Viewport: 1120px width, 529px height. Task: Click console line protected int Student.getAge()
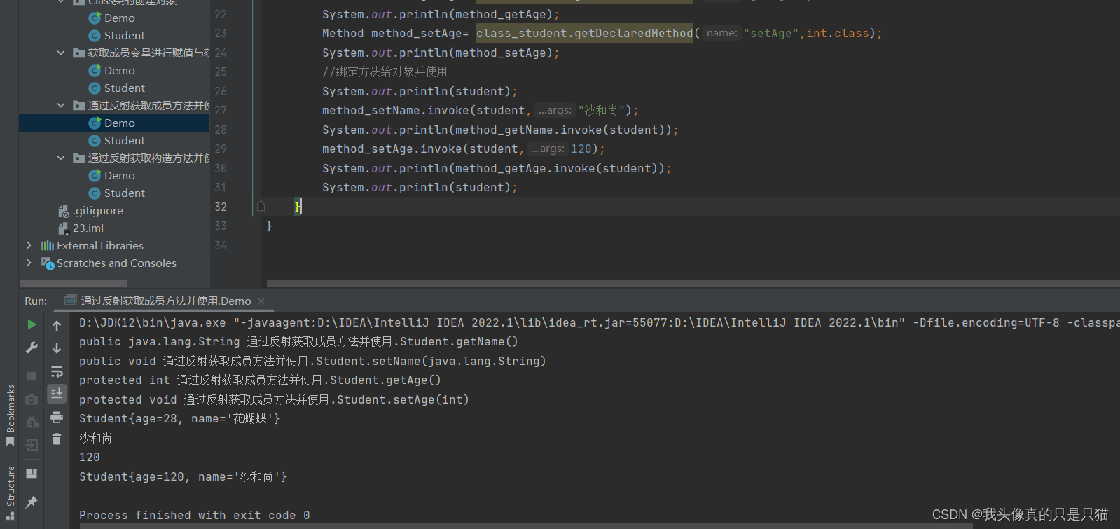coord(260,380)
